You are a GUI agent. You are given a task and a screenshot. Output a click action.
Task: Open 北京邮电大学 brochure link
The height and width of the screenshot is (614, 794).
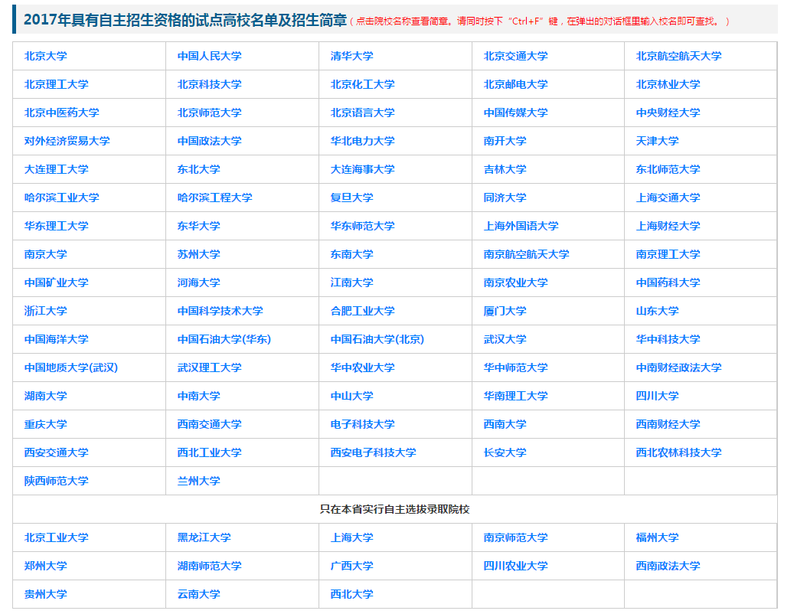point(515,84)
